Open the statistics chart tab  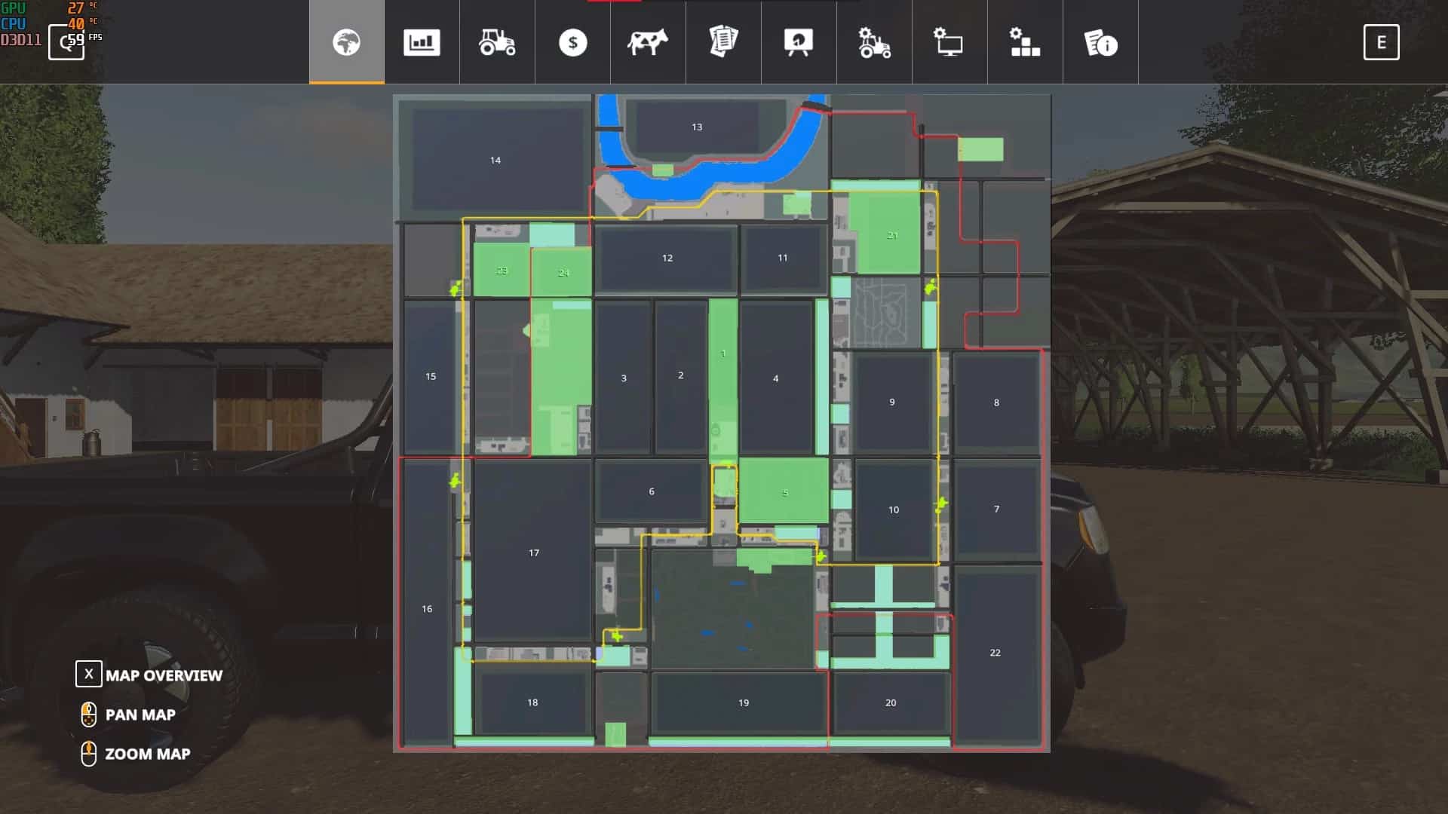[422, 42]
